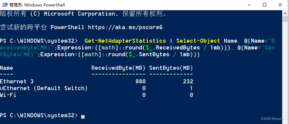Click the Microsoft Corporation copyright line

pos(83,14)
